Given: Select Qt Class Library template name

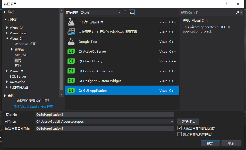Looking at the screenshot, I should click(x=90, y=61).
